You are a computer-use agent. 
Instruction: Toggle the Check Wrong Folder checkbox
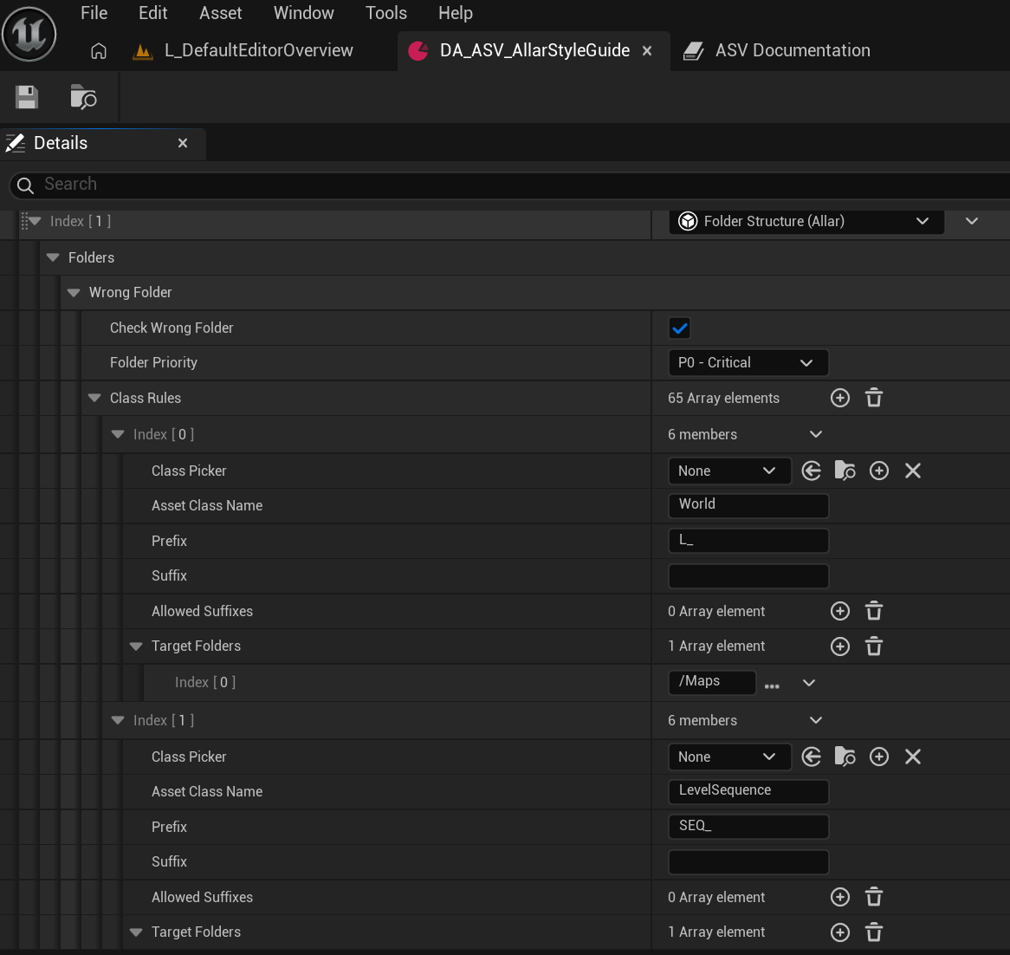[680, 328]
